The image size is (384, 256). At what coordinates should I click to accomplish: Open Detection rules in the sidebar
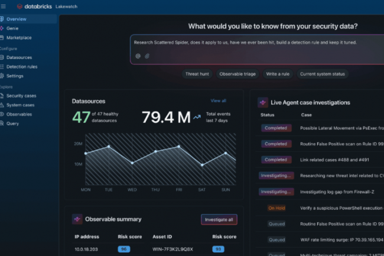[21, 67]
